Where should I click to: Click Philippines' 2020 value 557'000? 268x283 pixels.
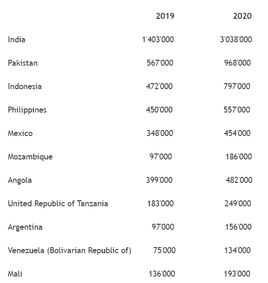pyautogui.click(x=237, y=110)
